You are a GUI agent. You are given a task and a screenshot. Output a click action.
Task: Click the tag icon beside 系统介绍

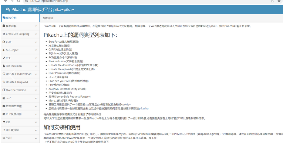pos(4,18)
